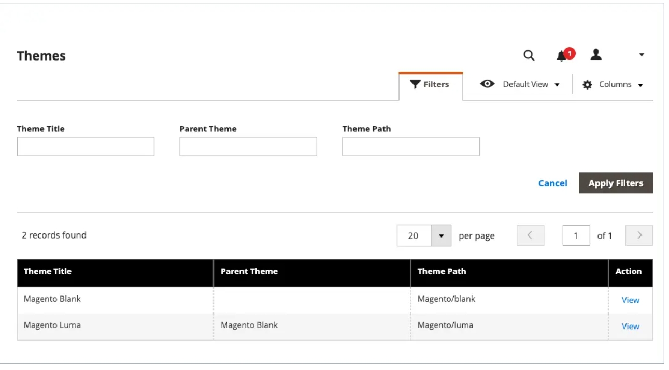View the Magento Luma theme

click(630, 327)
